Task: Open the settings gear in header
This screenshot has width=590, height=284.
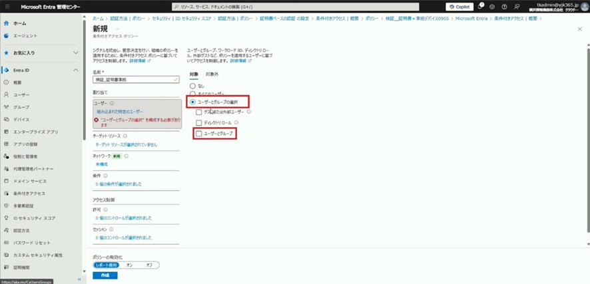Action: [493, 7]
